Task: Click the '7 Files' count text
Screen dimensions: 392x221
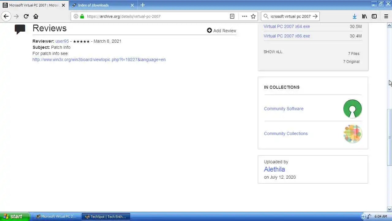Action: pos(354,54)
